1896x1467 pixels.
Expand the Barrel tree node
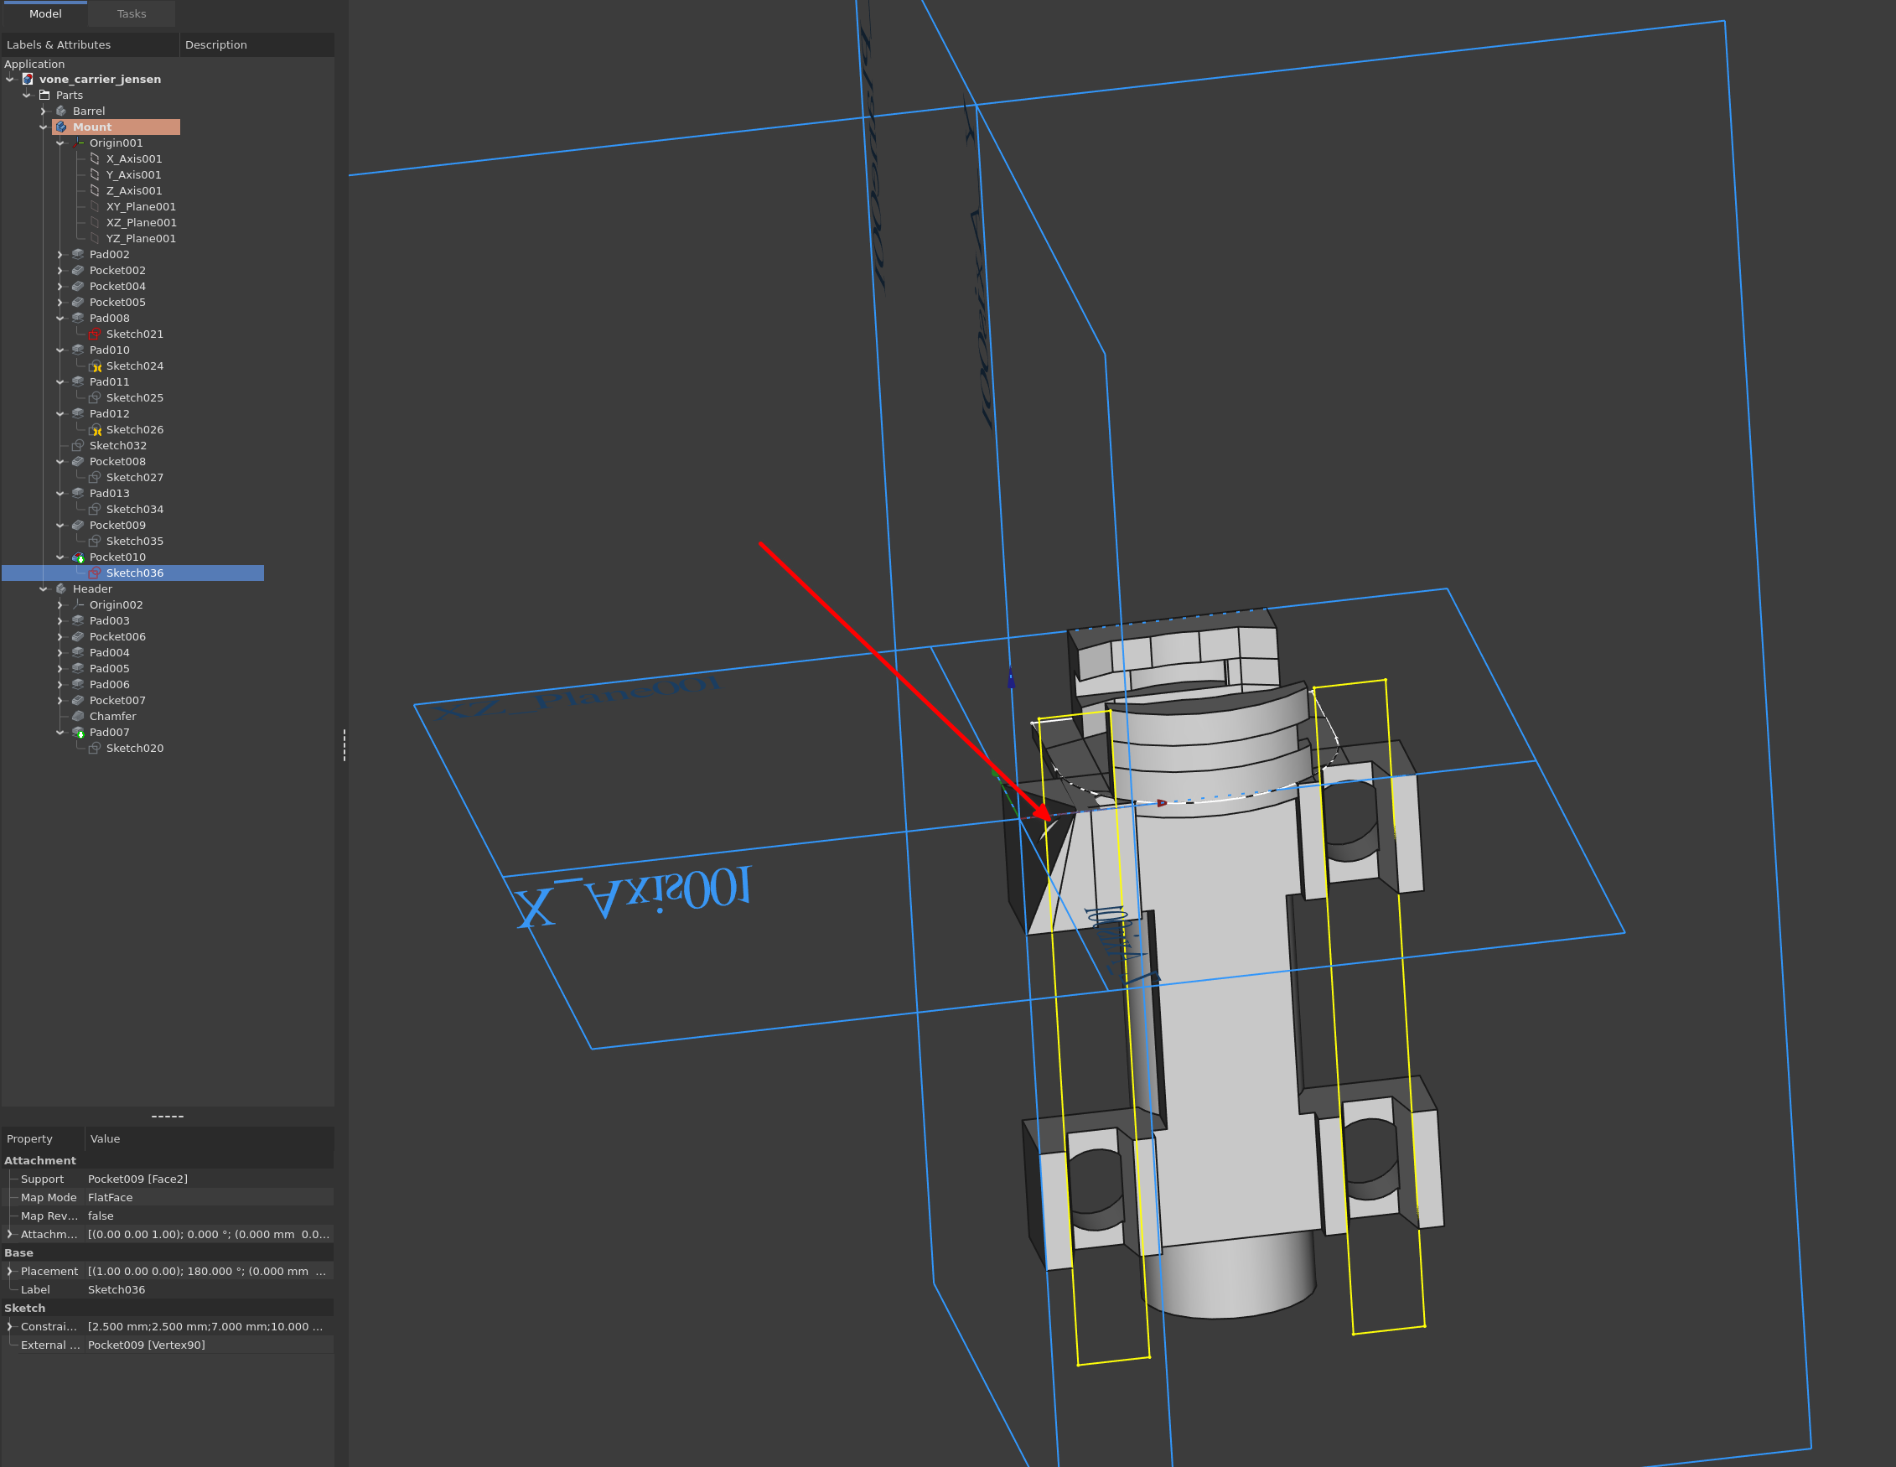tap(44, 111)
